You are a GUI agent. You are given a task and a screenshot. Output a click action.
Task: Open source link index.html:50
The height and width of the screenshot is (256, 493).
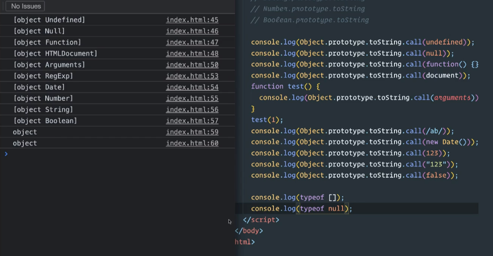(x=192, y=65)
